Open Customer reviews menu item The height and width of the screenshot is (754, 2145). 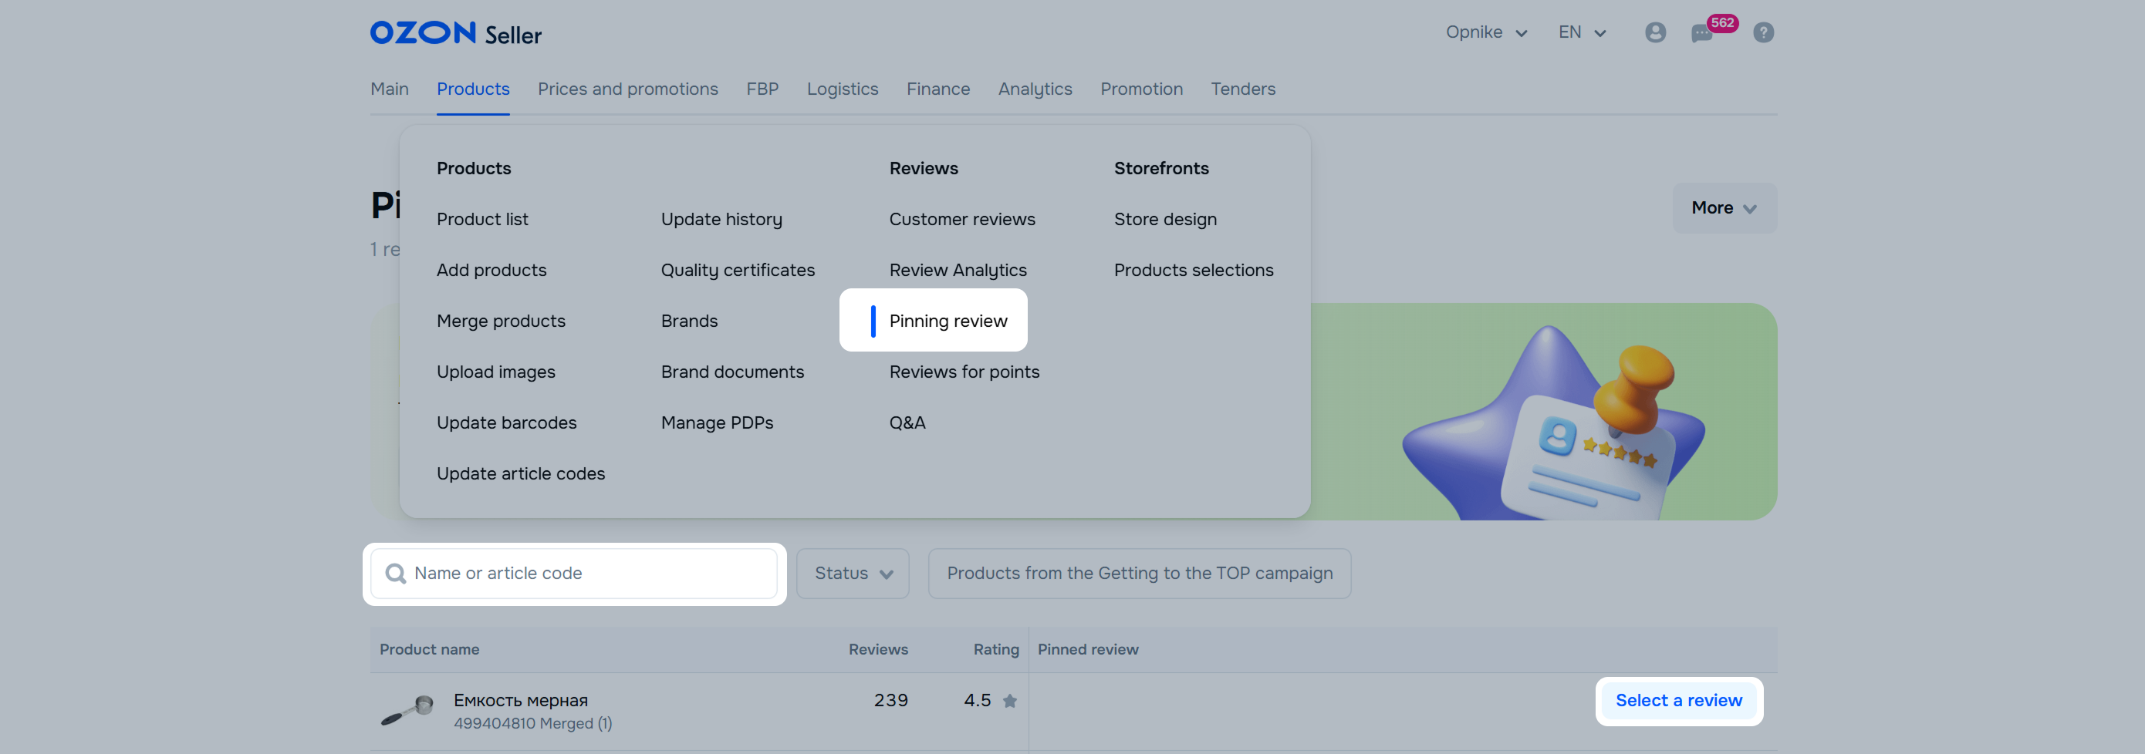[961, 220]
